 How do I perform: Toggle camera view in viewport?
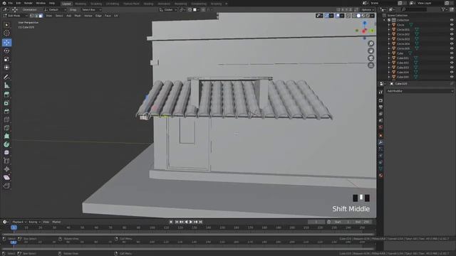(x=370, y=58)
